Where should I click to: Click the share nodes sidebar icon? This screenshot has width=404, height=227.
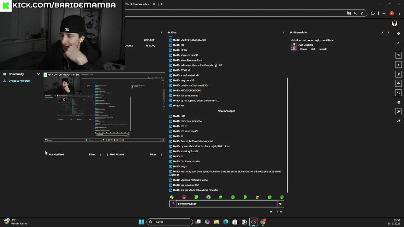[399, 121]
